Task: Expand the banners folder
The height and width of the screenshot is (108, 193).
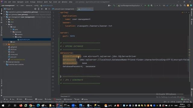Action: point(13,34)
